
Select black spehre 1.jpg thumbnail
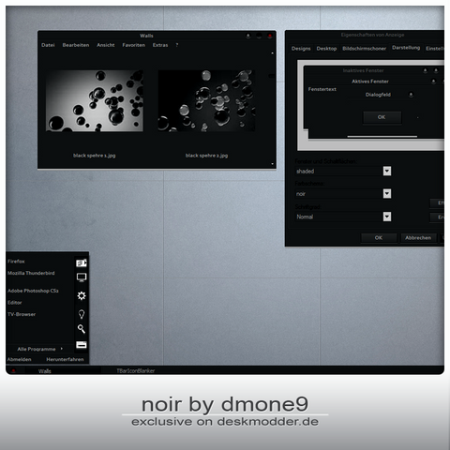point(95,100)
